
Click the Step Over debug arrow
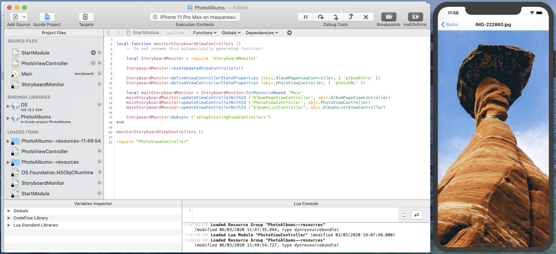pyautogui.click(x=321, y=17)
